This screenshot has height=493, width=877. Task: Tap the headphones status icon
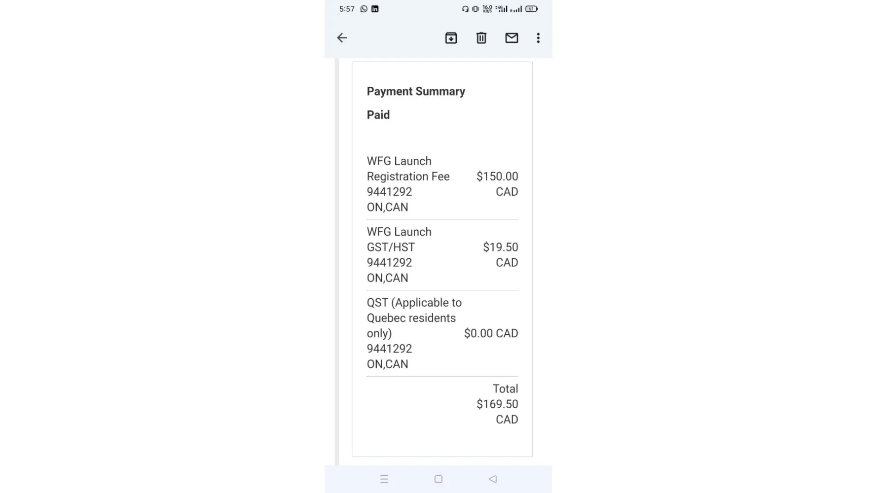click(465, 9)
